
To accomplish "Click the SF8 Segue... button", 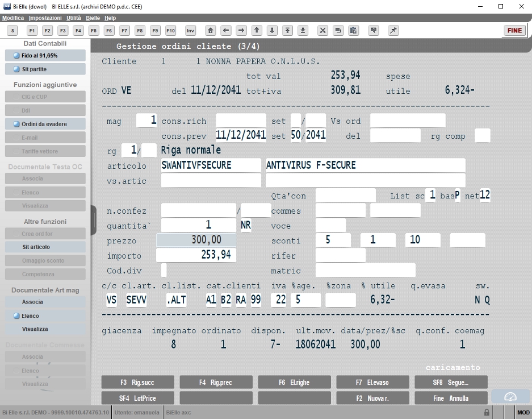I will [451, 382].
